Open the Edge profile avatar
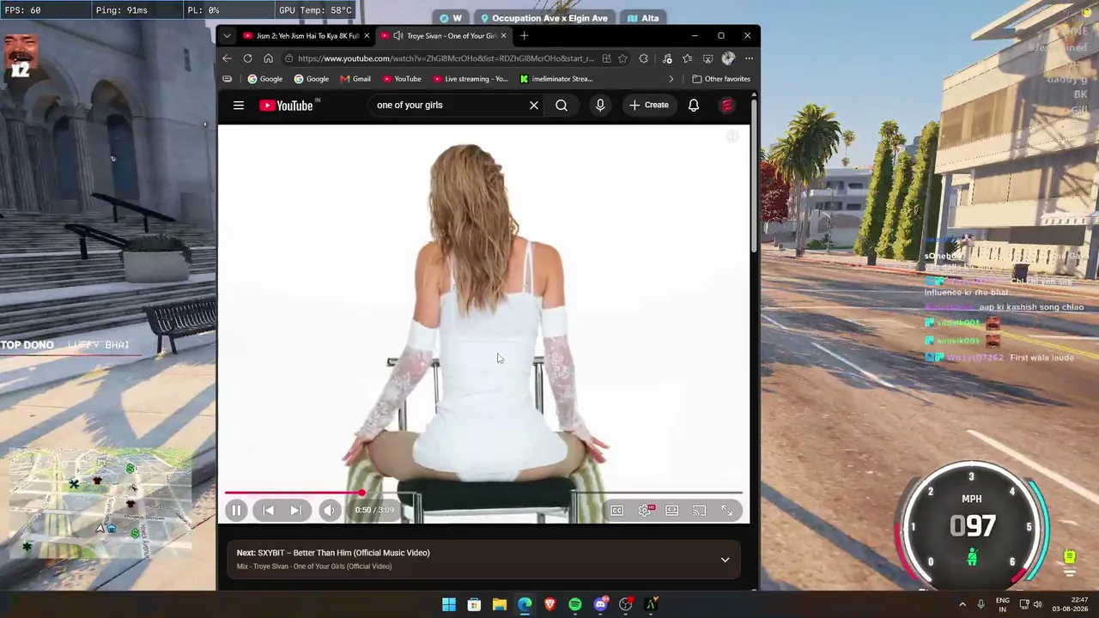1099x618 pixels. 728,58
